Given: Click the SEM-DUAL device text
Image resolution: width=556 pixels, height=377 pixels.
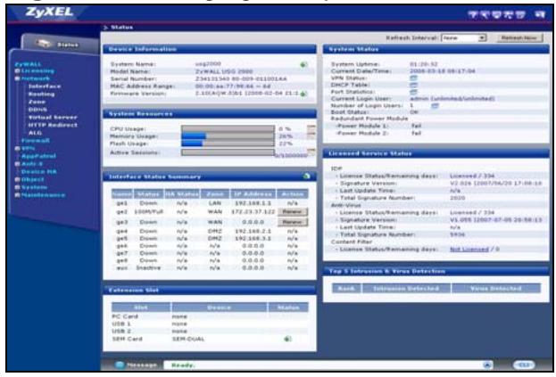Looking at the screenshot, I should (188, 340).
